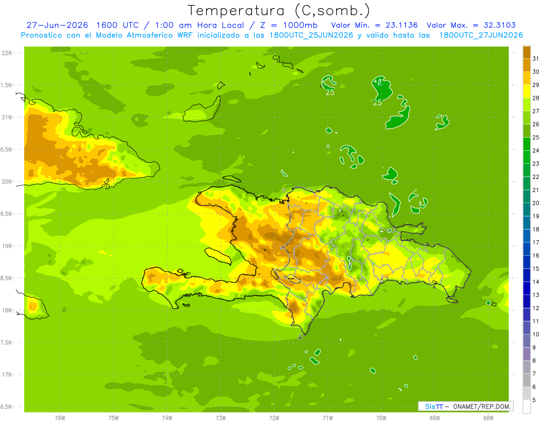Click the '74W' longitude label
The width and height of the screenshot is (548, 424).
tap(167, 418)
